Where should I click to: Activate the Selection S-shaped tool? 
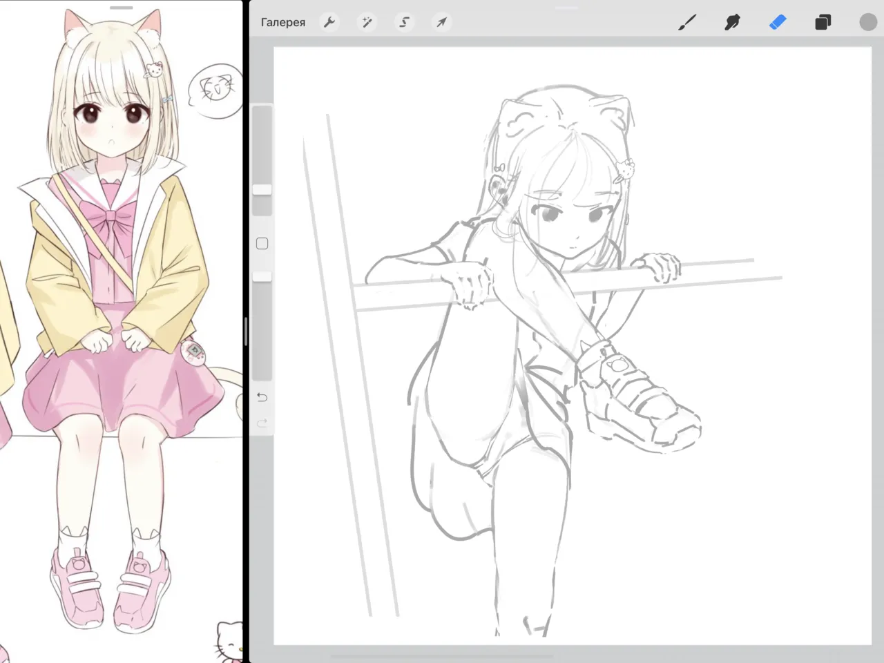404,23
